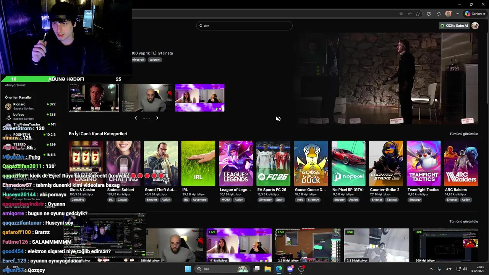Open Read aloud icon in address bar
This screenshot has height=275, width=489.
410,14
